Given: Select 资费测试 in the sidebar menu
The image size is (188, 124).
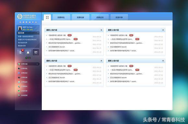Looking at the screenshot, I should click(x=24, y=73).
